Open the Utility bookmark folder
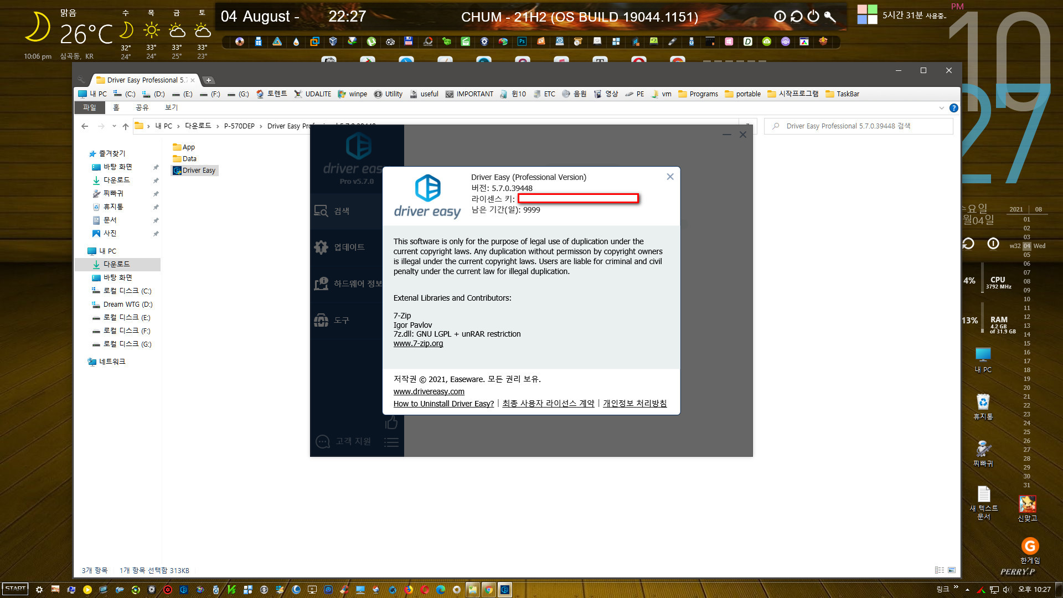 388,94
